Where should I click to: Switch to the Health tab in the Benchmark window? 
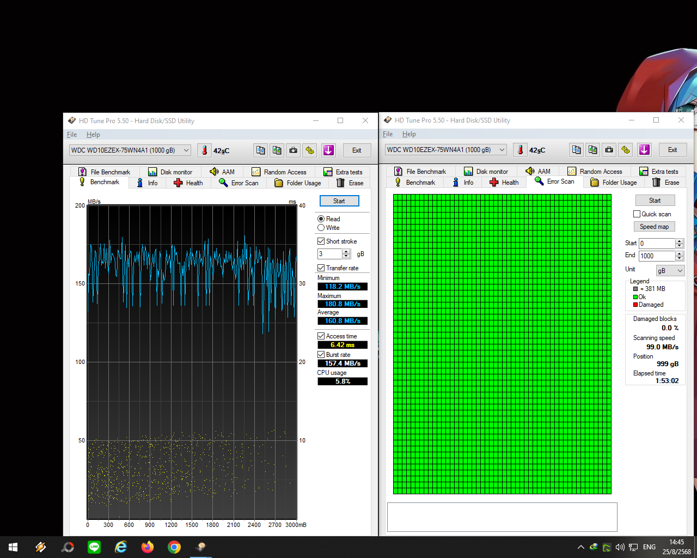tap(188, 183)
